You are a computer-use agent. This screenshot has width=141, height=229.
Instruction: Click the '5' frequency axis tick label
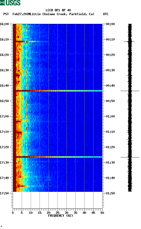(22, 213)
